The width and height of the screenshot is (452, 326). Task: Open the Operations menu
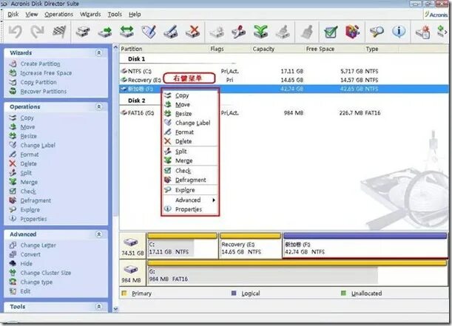58,14
